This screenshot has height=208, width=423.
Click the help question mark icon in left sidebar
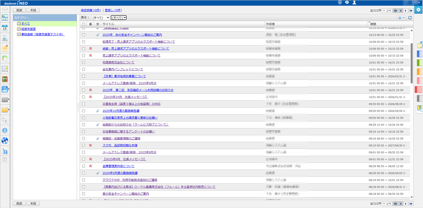(5, 130)
